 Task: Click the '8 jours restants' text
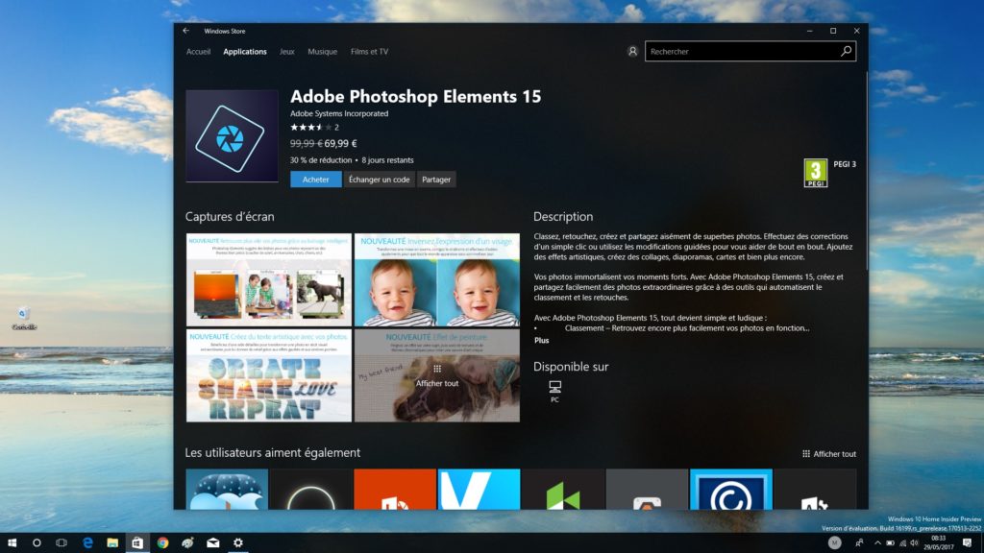pyautogui.click(x=387, y=160)
